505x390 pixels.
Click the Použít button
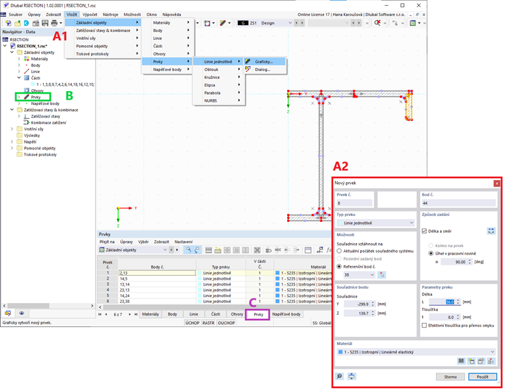(x=482, y=377)
